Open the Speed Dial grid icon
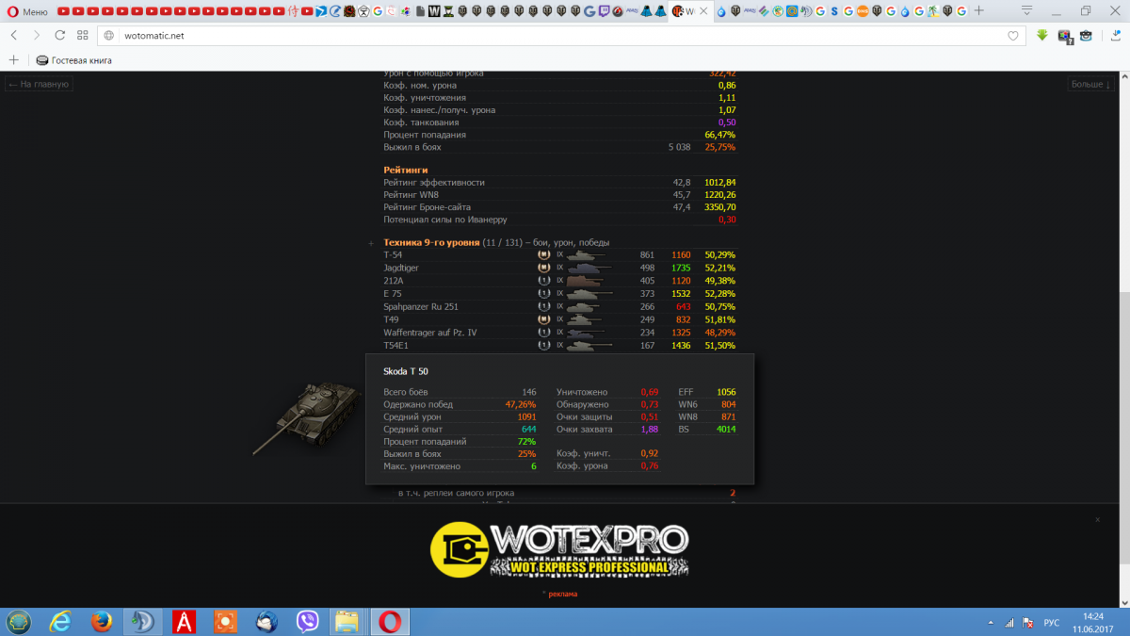The image size is (1130, 636). click(83, 35)
